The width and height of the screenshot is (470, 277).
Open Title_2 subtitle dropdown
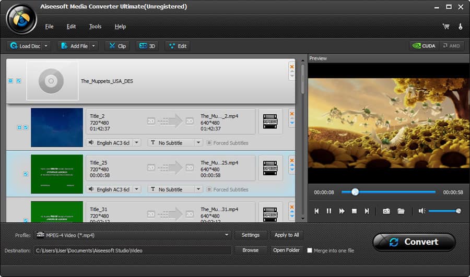tap(198, 143)
